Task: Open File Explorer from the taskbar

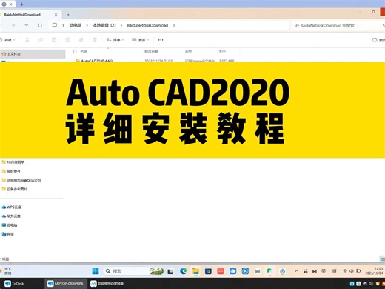Action: [x=195, y=271]
